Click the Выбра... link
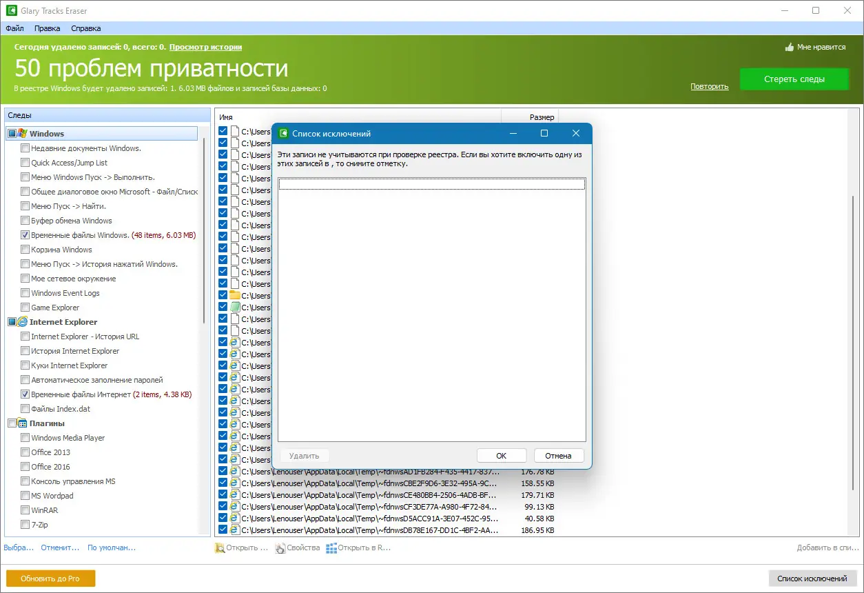 (19, 548)
